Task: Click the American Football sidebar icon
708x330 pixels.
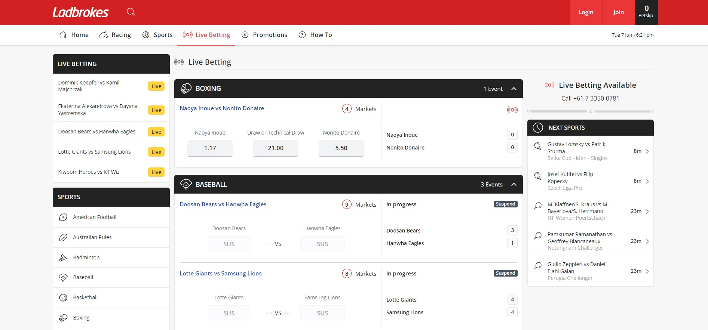Action: coord(63,217)
